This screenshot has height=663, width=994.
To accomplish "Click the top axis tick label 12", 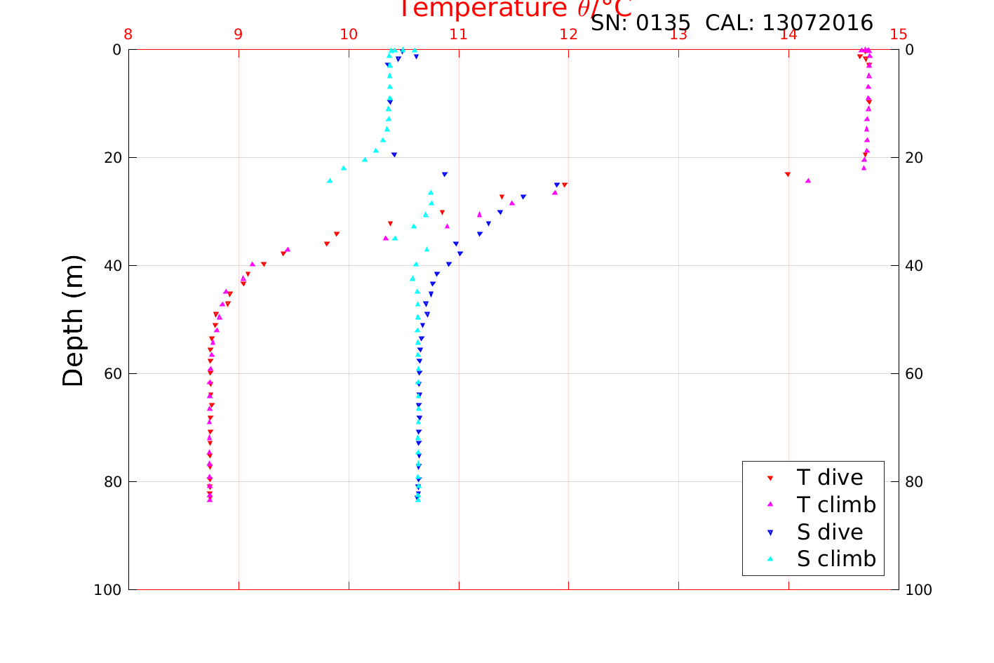I will tap(569, 34).
